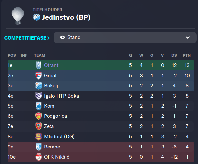Screen dimensions: 198x164
Task: Click the Otrant club badge
Action: point(39,65)
